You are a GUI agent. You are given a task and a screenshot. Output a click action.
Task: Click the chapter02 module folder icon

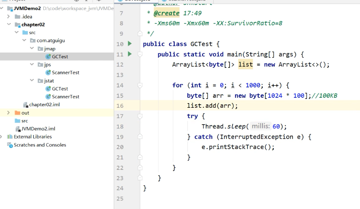tap(17, 25)
